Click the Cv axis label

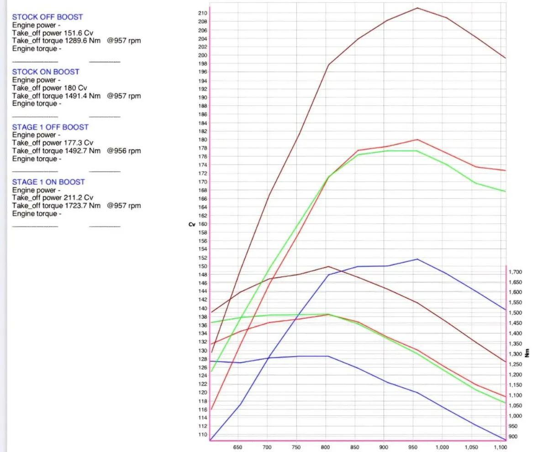click(193, 224)
